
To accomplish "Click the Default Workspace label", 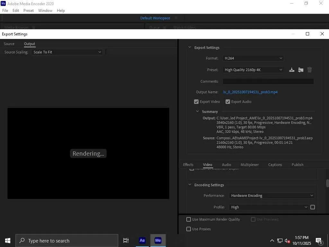I will click(x=155, y=18).
